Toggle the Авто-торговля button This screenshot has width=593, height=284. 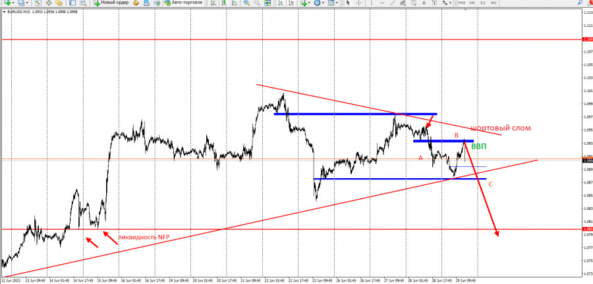[183, 3]
